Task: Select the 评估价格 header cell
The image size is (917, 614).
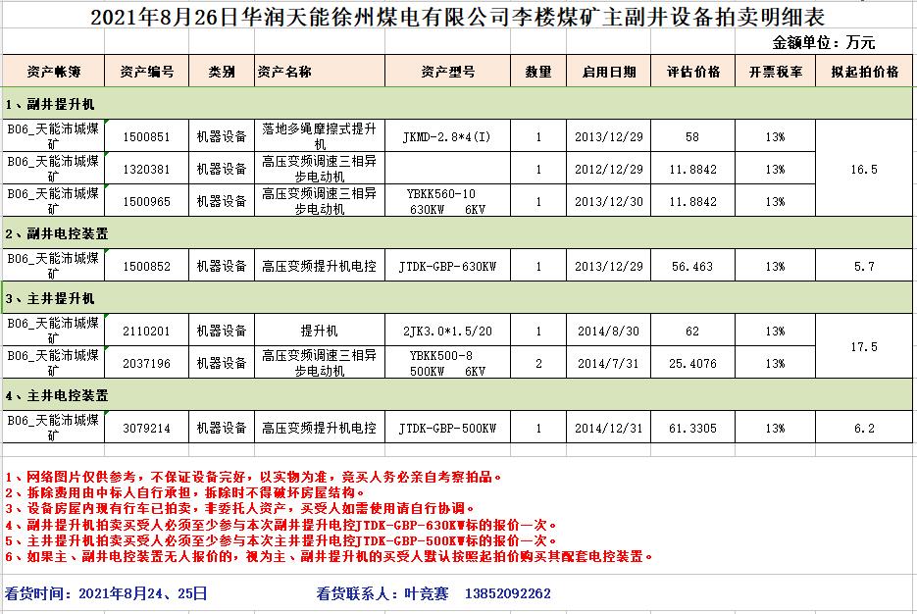Action: coord(692,72)
